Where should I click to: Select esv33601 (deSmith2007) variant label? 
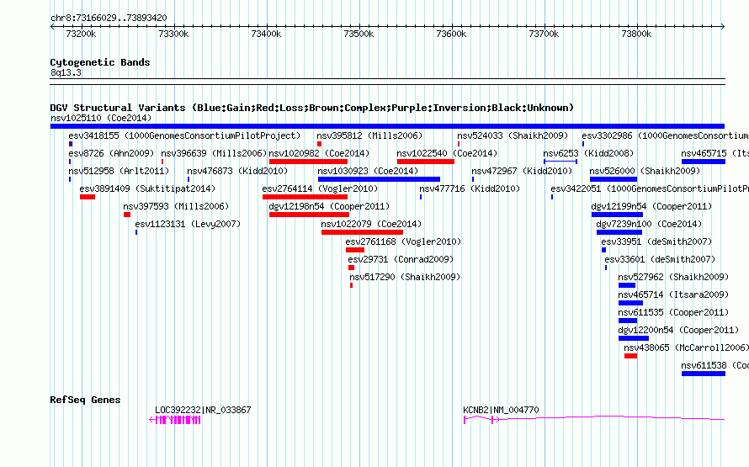[x=660, y=259]
